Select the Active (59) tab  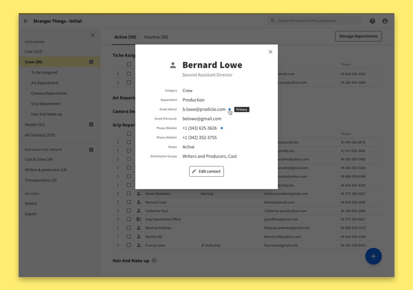tap(125, 37)
